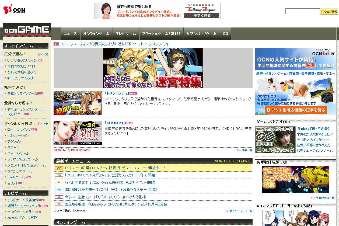Click UP badge beside Flashゲーム

coord(28,177)
